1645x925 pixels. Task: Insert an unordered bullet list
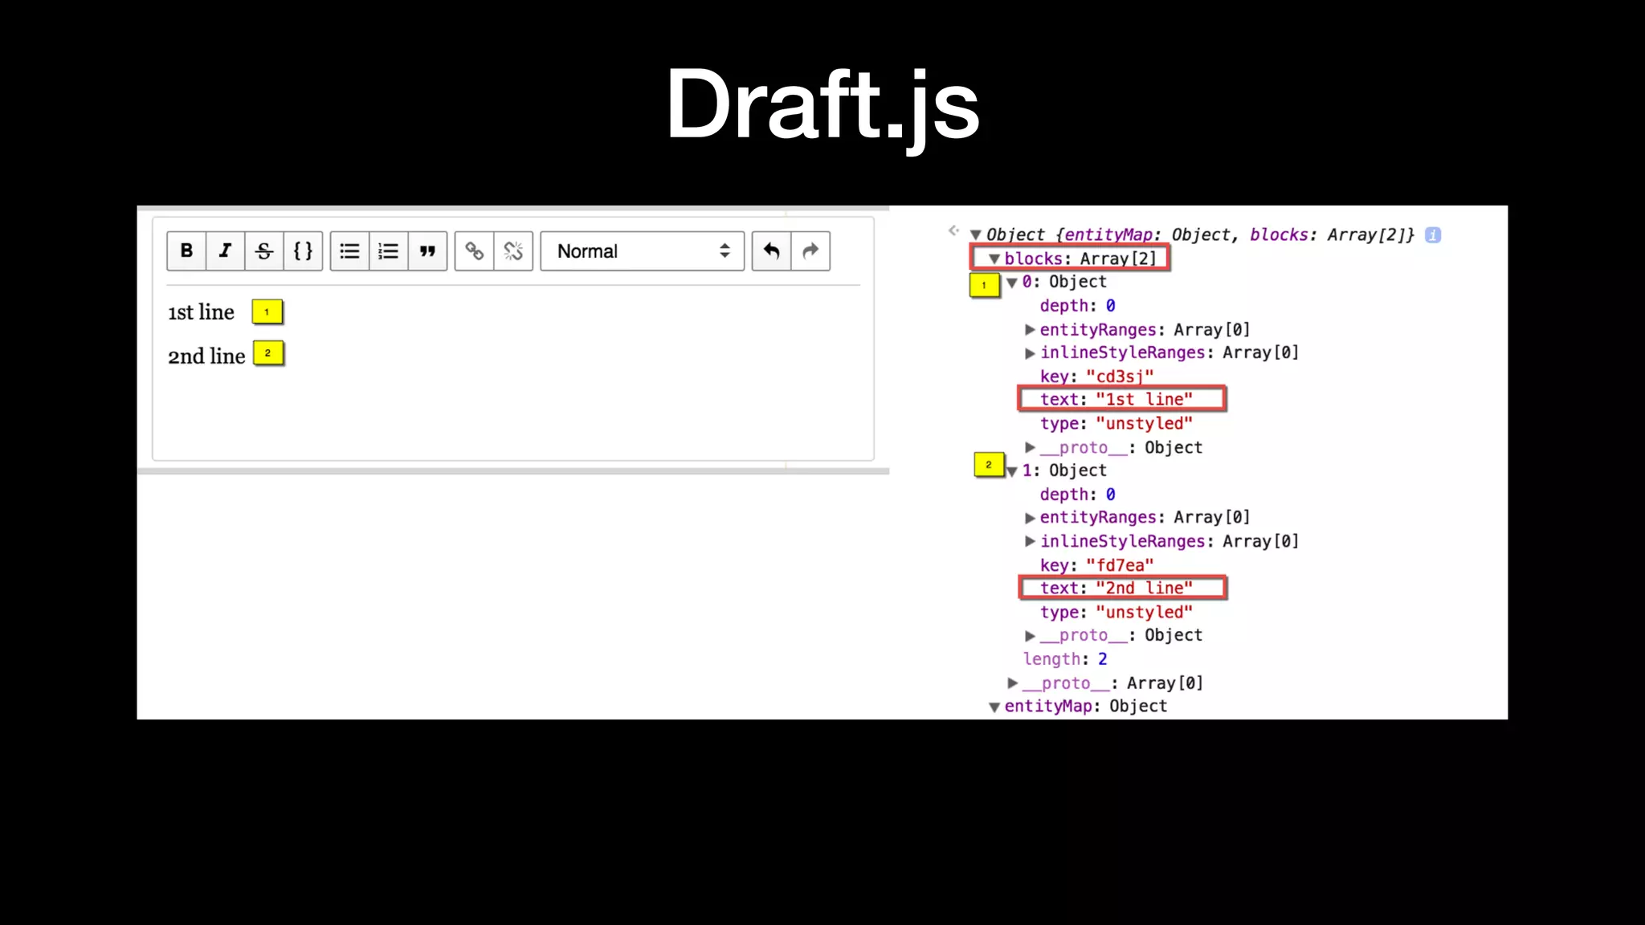[349, 251]
